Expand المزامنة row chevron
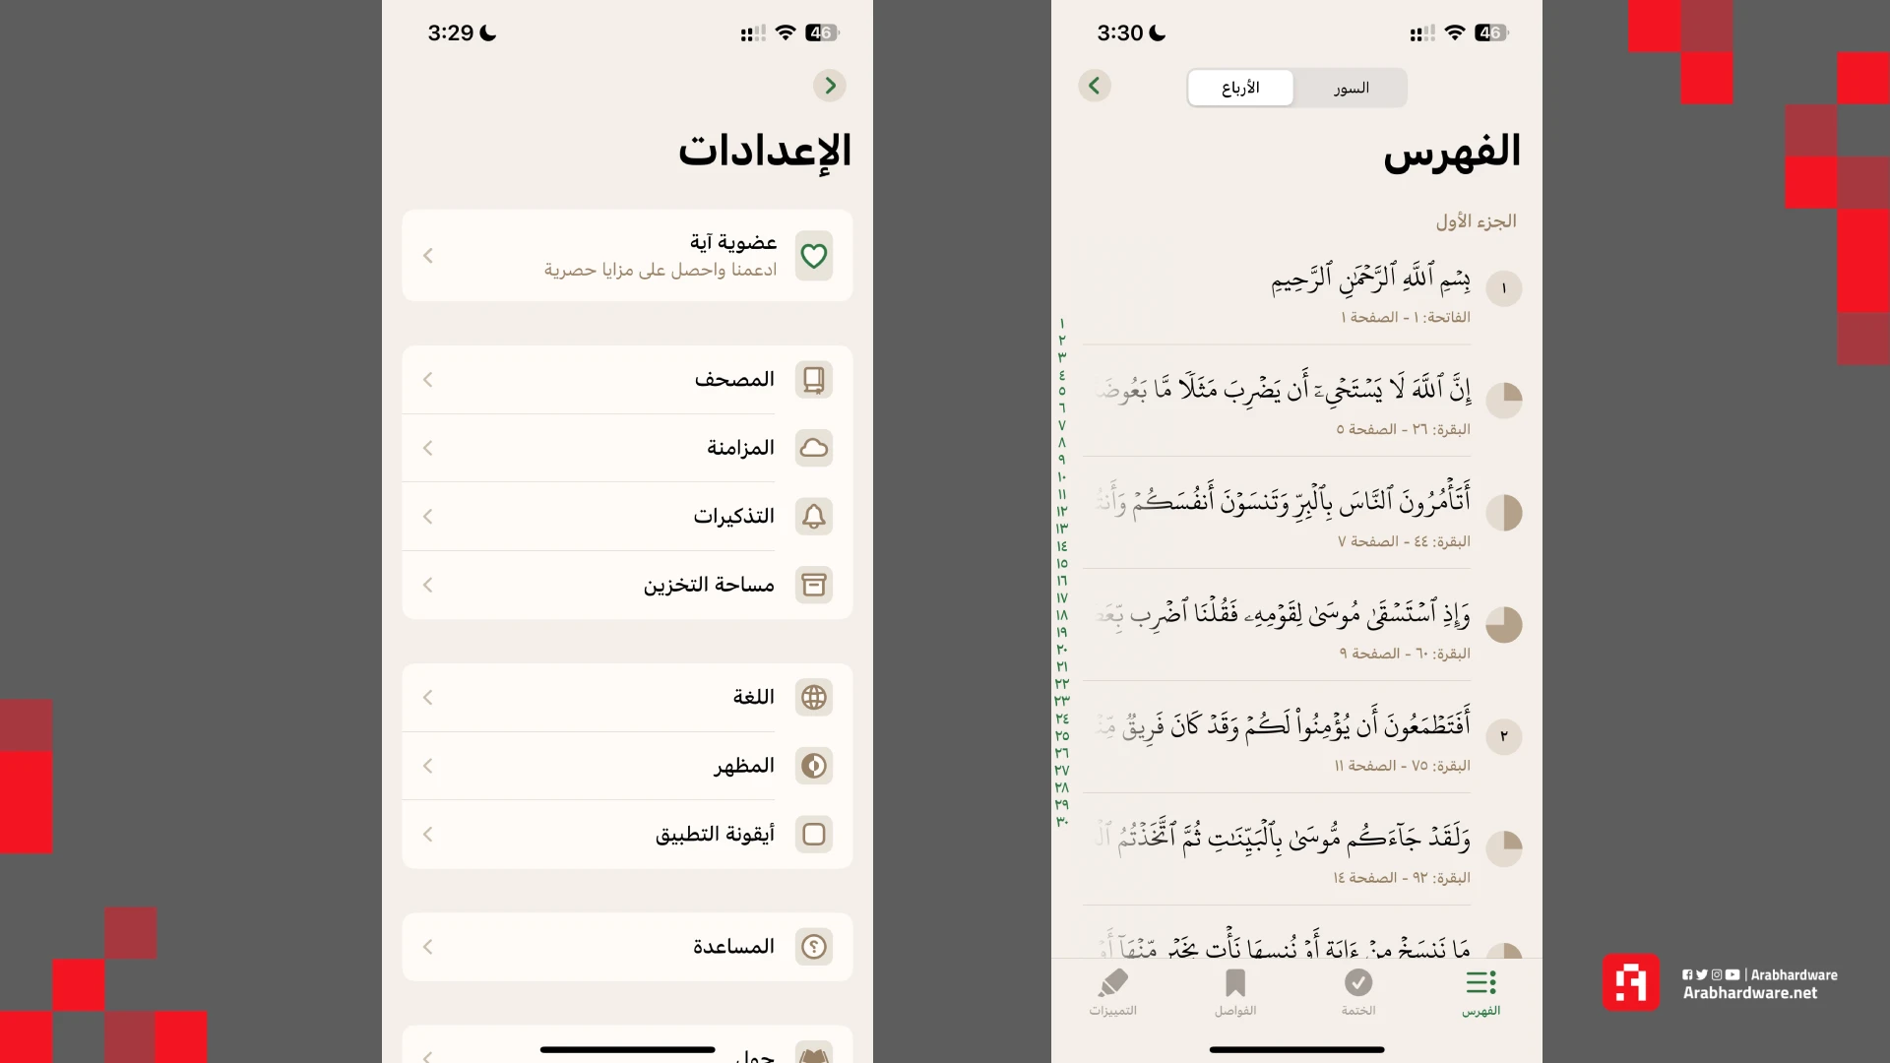This screenshot has width=1890, height=1063. click(428, 448)
